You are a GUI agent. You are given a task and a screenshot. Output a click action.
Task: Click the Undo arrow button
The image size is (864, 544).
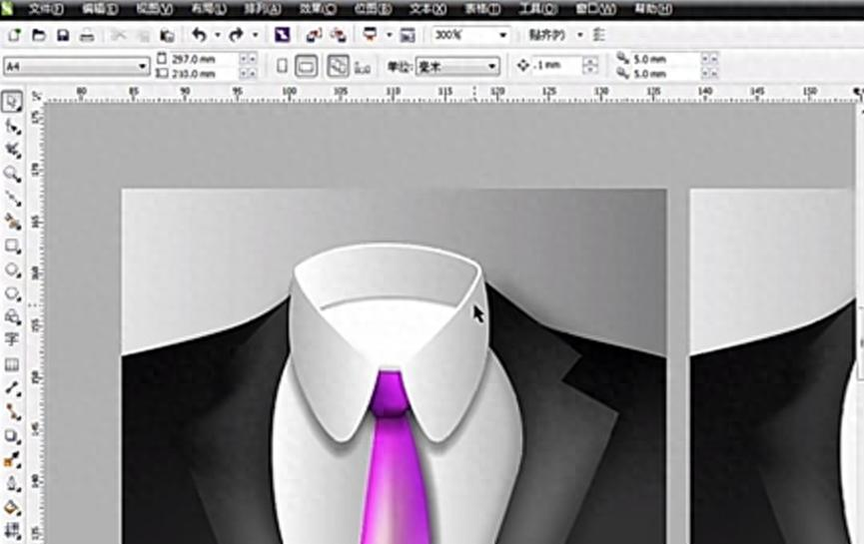tap(199, 35)
